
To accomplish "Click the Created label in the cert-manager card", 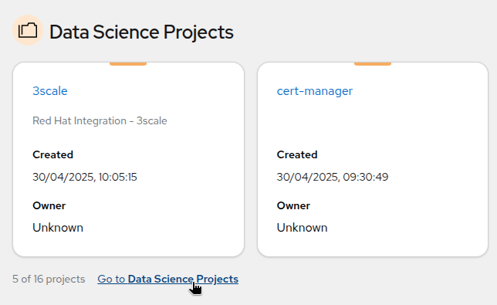I will click(x=297, y=154).
